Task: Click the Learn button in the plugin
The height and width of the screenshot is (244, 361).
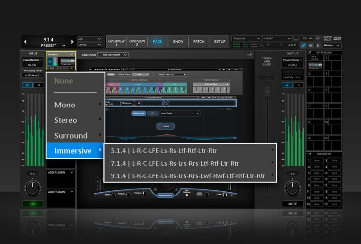Action: pos(166,126)
